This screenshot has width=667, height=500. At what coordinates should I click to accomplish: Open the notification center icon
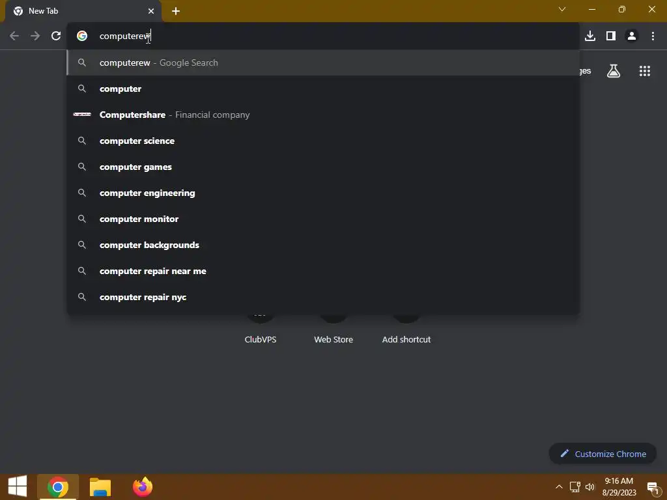pyautogui.click(x=653, y=487)
